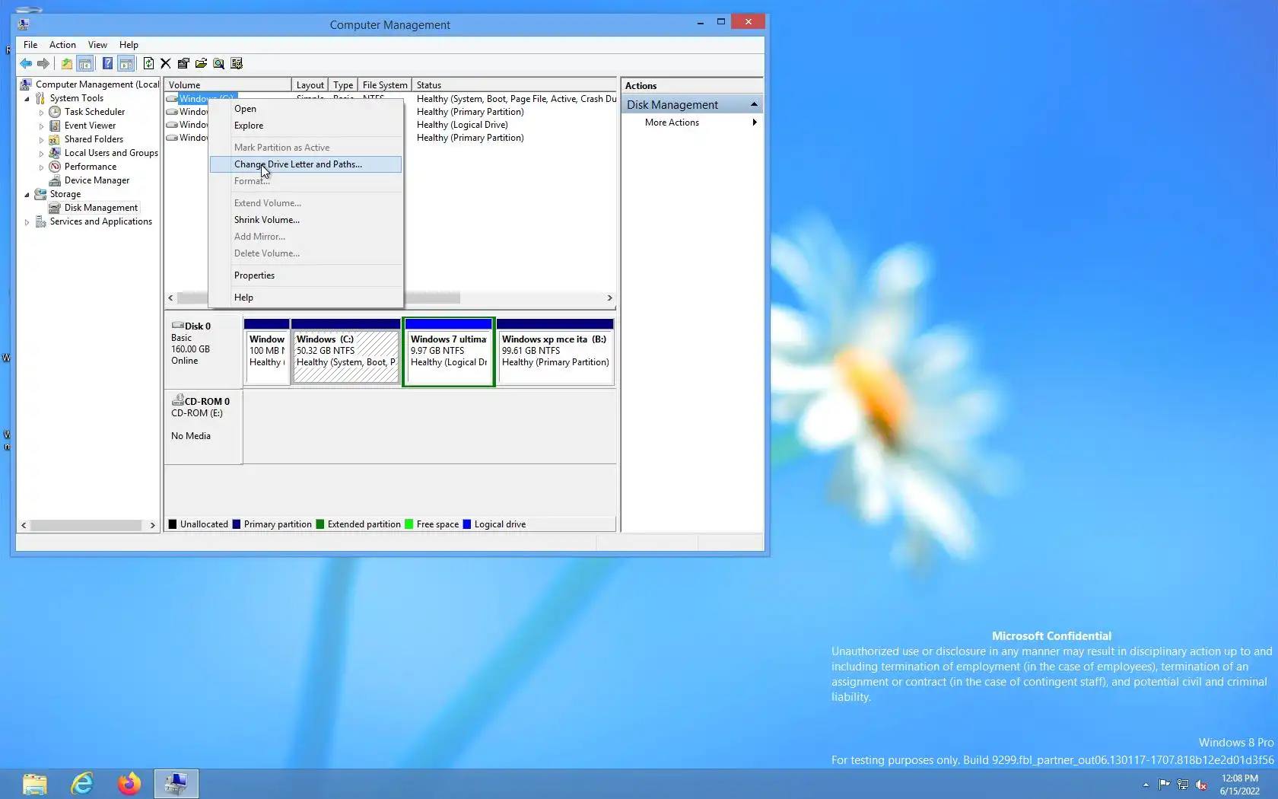This screenshot has width=1278, height=799.
Task: Sort by the Type column header
Action: click(x=343, y=85)
